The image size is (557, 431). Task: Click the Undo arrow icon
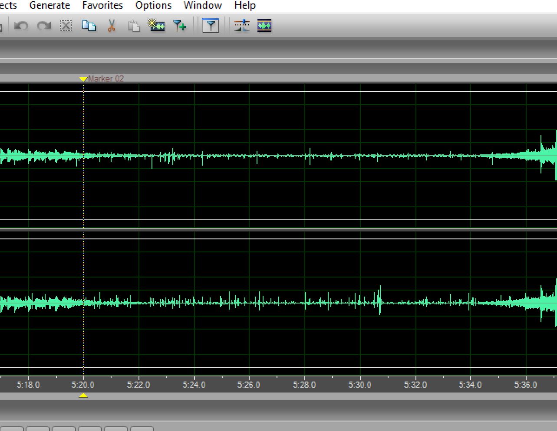21,26
